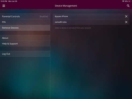Log Out of the account
Viewport: 132px width, 99px height.
[25, 54]
